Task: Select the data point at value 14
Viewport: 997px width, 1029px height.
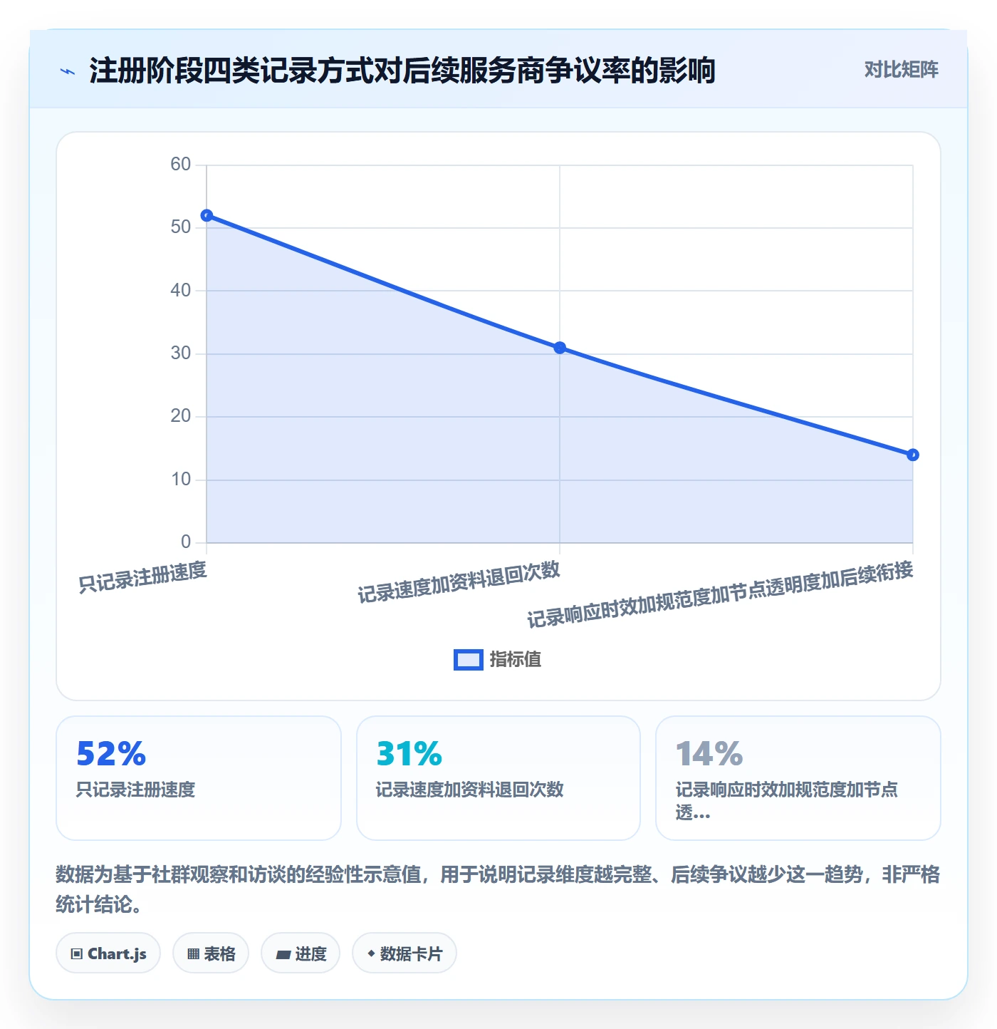Action: 913,455
